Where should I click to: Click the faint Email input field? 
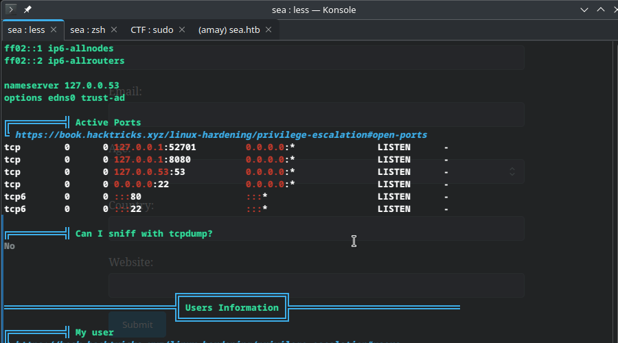coord(316,115)
